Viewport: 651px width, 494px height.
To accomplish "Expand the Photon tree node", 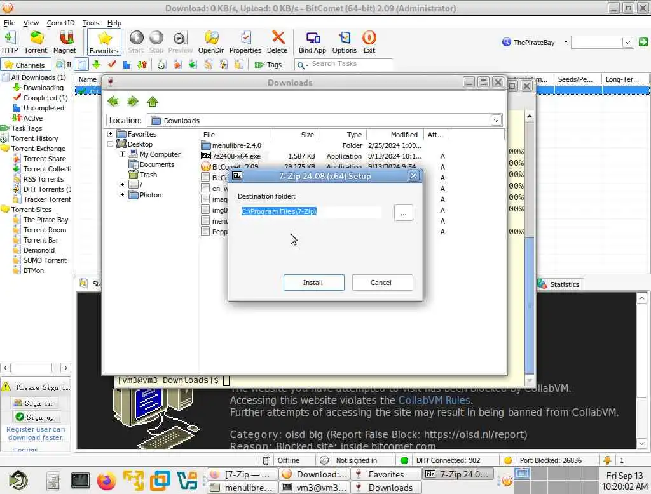I will pyautogui.click(x=123, y=194).
